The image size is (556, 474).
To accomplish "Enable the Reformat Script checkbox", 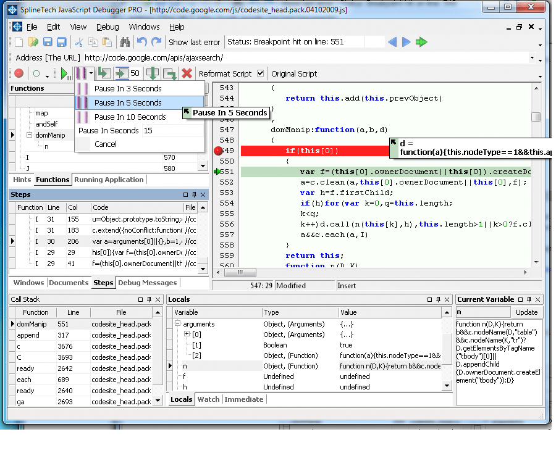I will tap(259, 73).
